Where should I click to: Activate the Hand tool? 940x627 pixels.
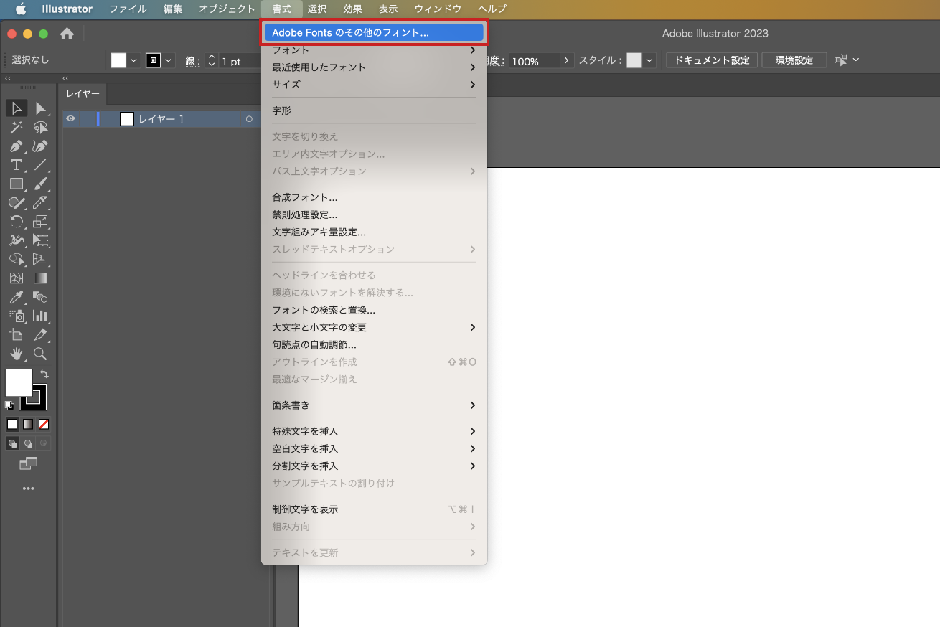(x=16, y=354)
